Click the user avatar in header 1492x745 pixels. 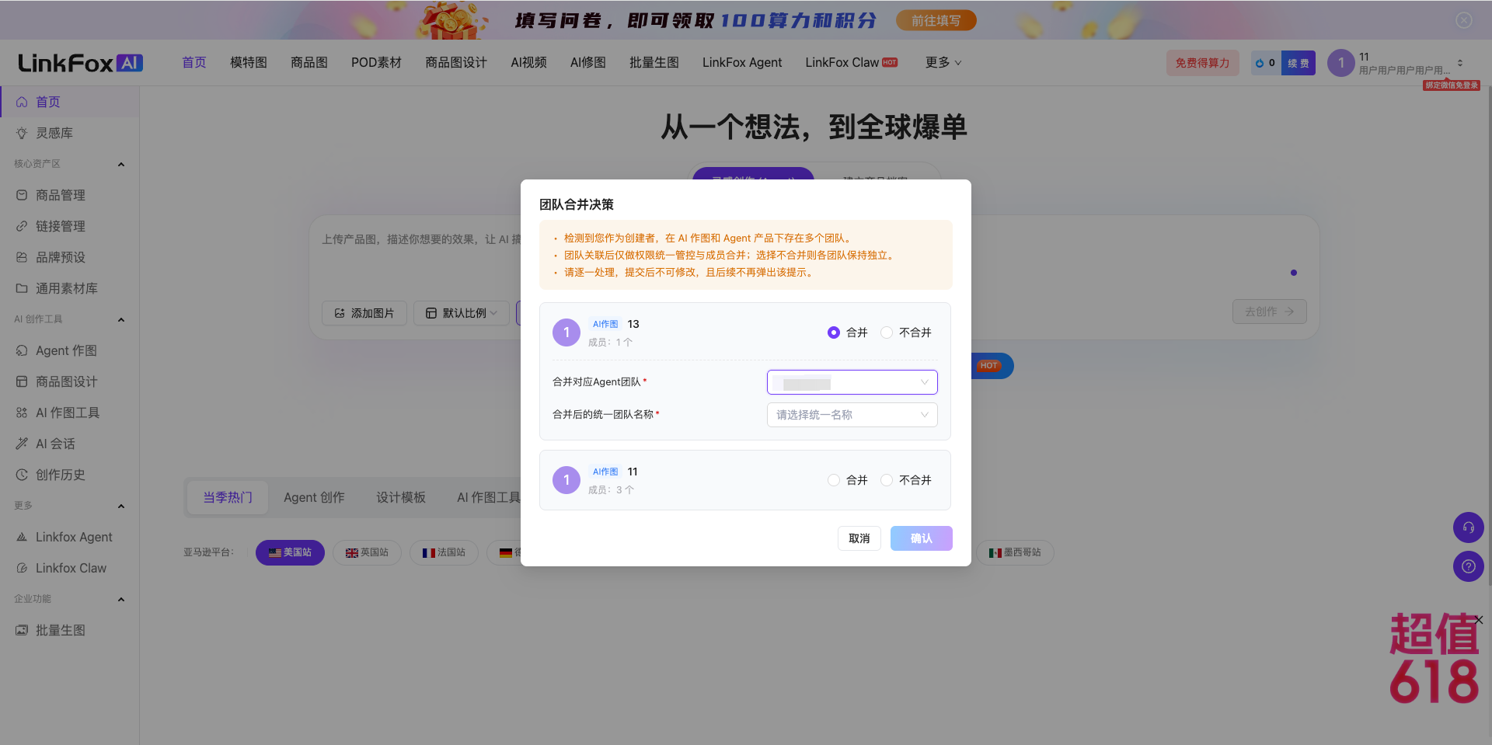pyautogui.click(x=1341, y=63)
